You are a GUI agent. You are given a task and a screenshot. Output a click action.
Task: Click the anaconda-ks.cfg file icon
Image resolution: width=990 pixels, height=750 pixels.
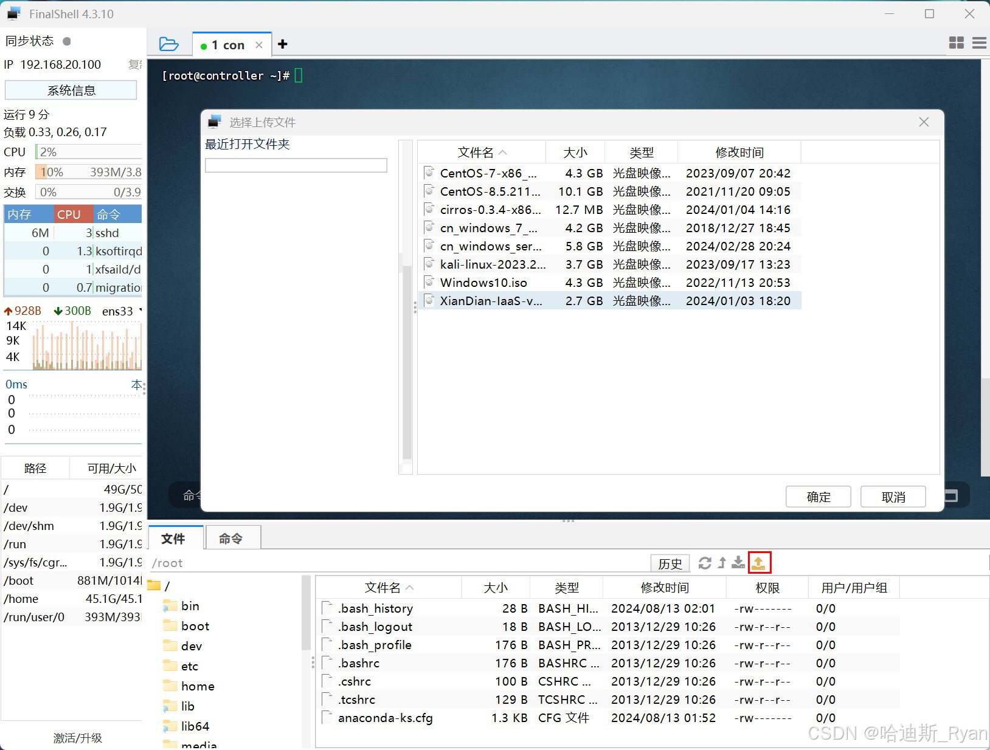click(x=327, y=718)
